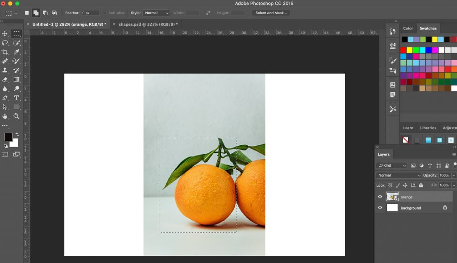Select the Horizontal Type tool
Viewport: 457px width, 263px height.
[16, 97]
